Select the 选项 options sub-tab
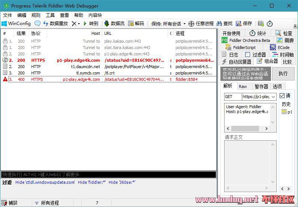The image size is (298, 207). click(277, 86)
